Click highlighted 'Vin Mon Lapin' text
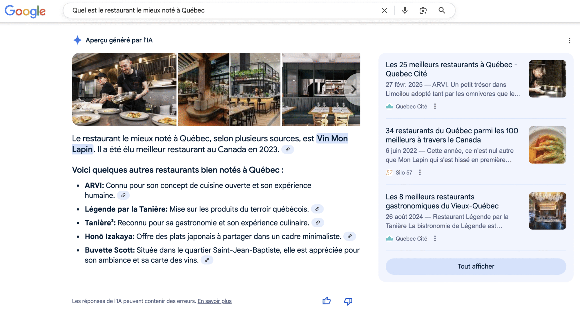The width and height of the screenshot is (580, 313). pos(332,139)
